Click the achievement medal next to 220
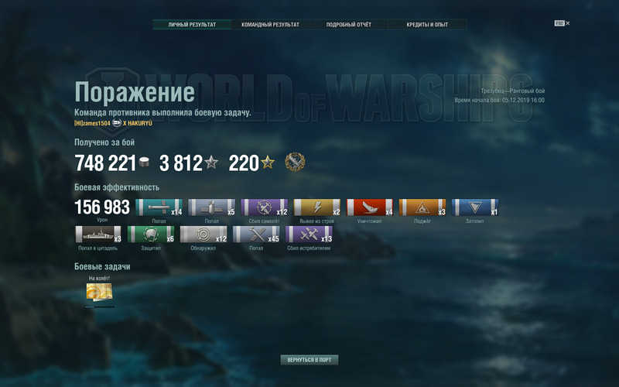Viewport: 619px width, 387px height. 295,162
